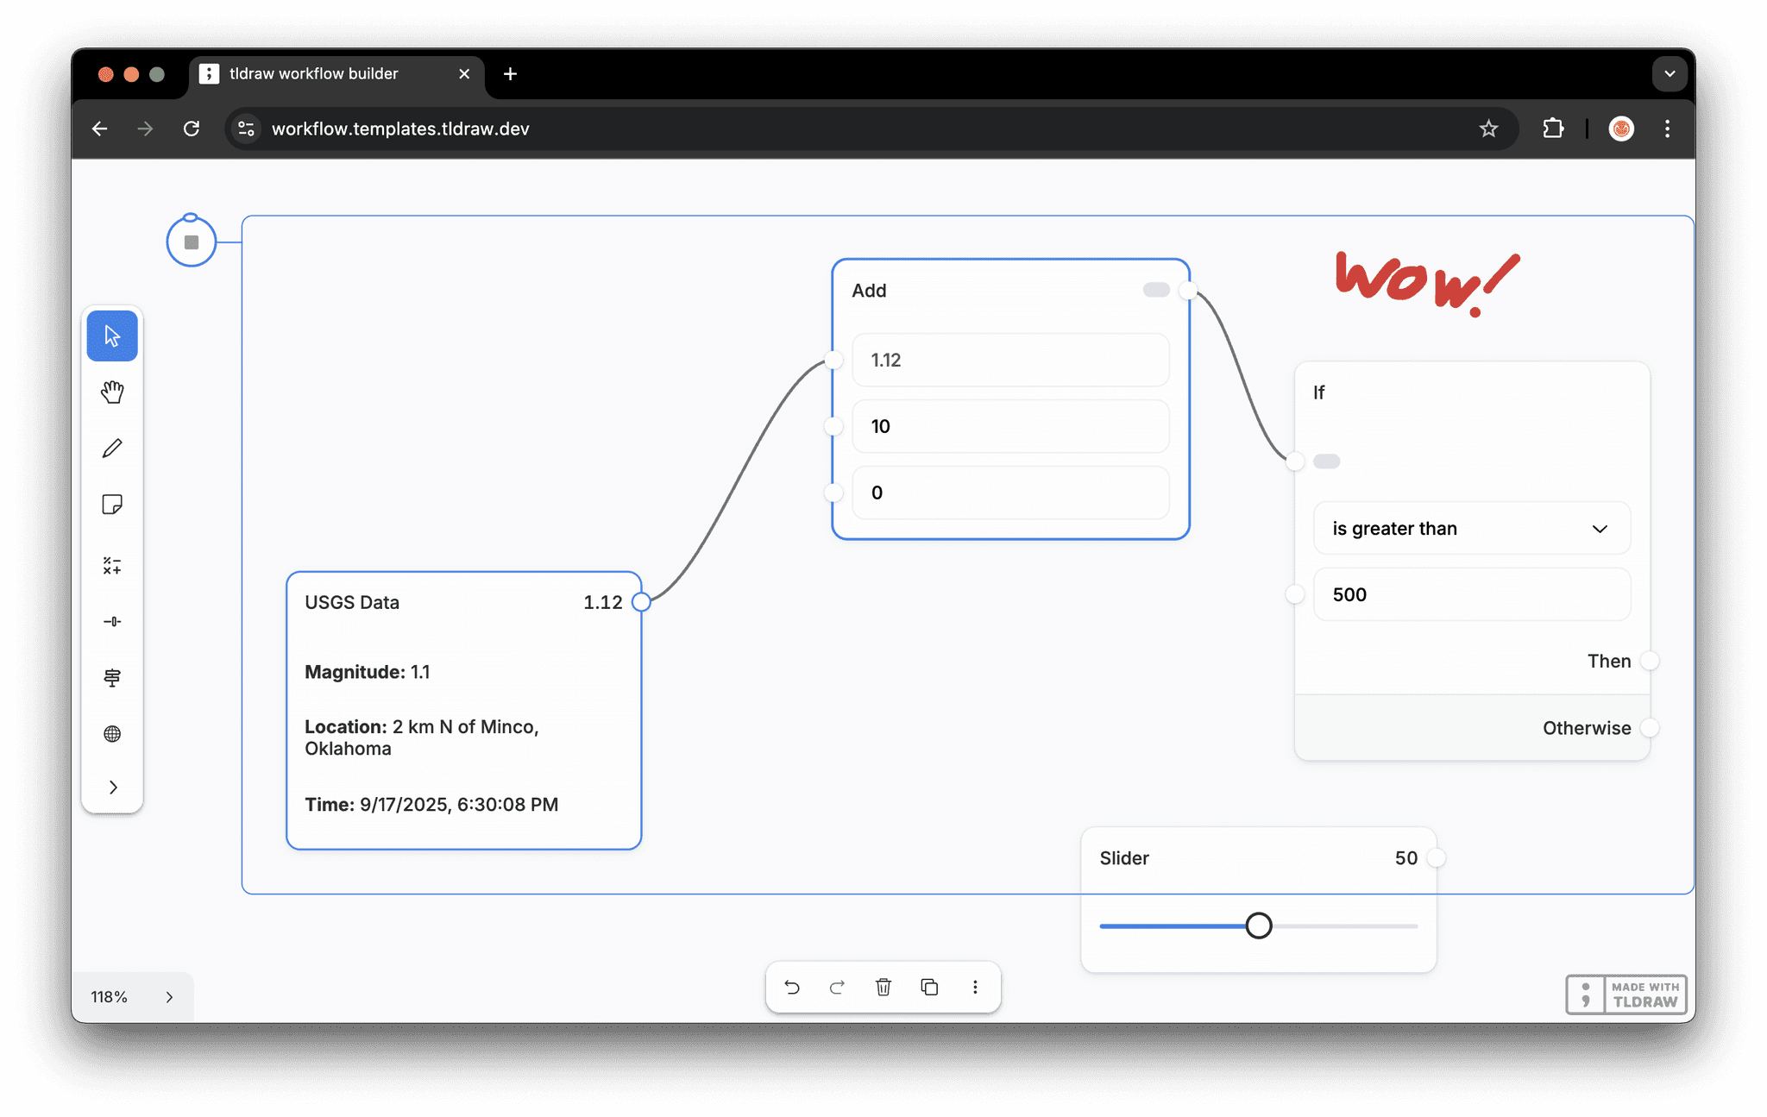The image size is (1767, 1117).
Task: Toggle the switch on the If node
Action: click(1328, 461)
